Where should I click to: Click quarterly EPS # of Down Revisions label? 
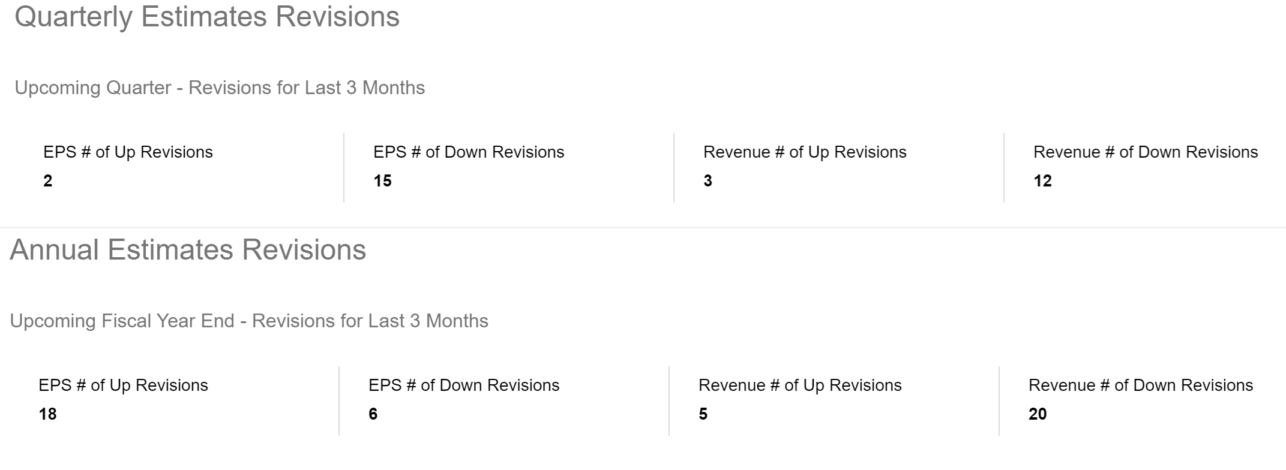(x=469, y=152)
